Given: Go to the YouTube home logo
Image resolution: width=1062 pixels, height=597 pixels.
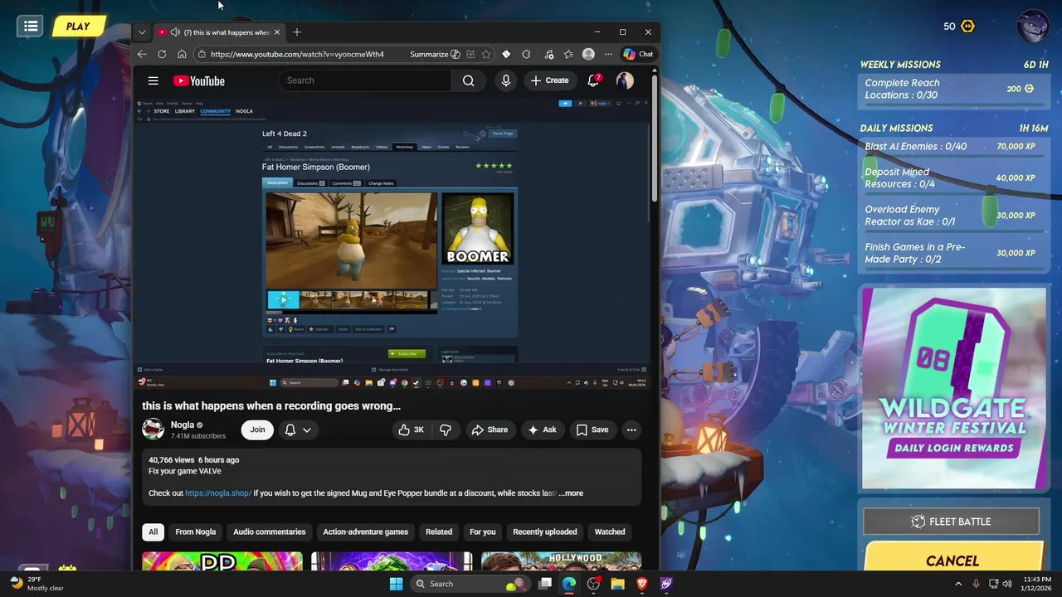Looking at the screenshot, I should click(x=198, y=80).
